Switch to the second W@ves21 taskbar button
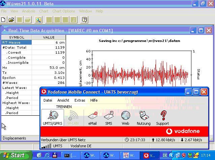Screen dimensions: 215x160 [110, 155]
